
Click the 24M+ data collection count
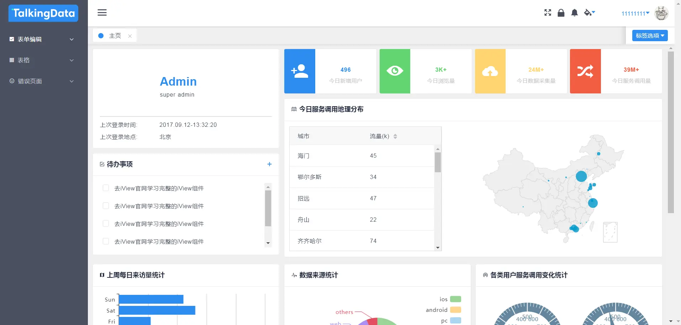coord(536,70)
